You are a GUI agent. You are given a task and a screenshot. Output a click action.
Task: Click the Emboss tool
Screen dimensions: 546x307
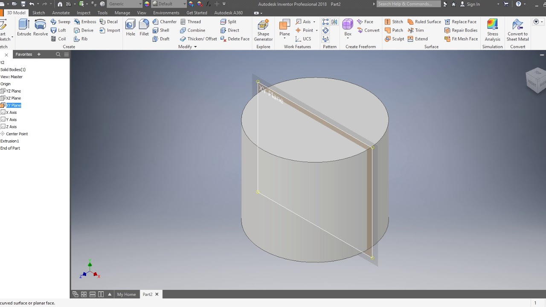(85, 22)
